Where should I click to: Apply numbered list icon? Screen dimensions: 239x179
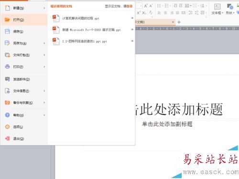(166, 6)
